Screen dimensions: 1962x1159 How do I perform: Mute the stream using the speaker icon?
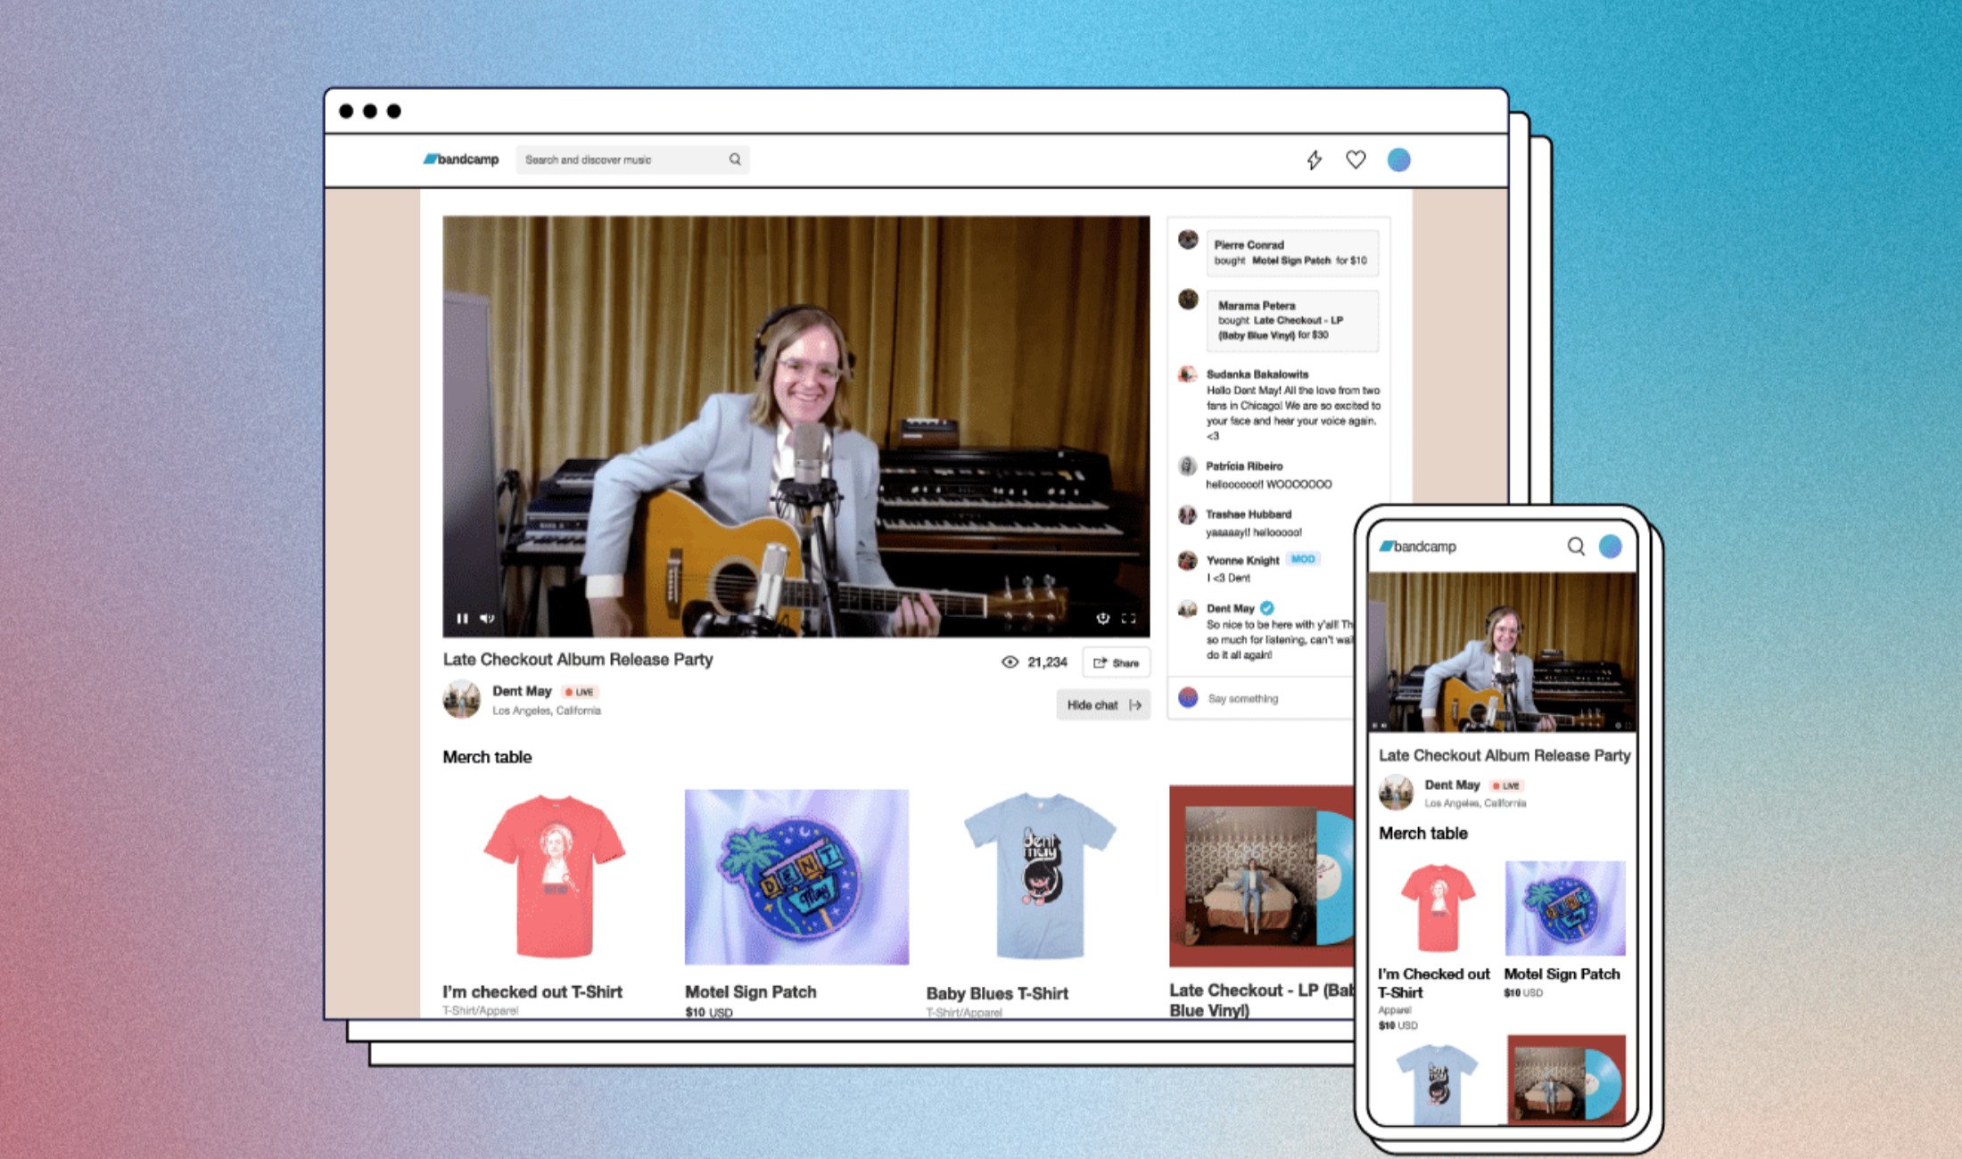pos(486,619)
